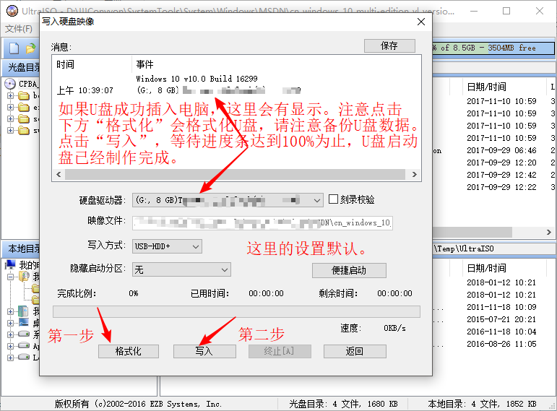Viewport: 557px width, 411px height.
Task: Expand the third folder under CPBA
Action: [10, 119]
